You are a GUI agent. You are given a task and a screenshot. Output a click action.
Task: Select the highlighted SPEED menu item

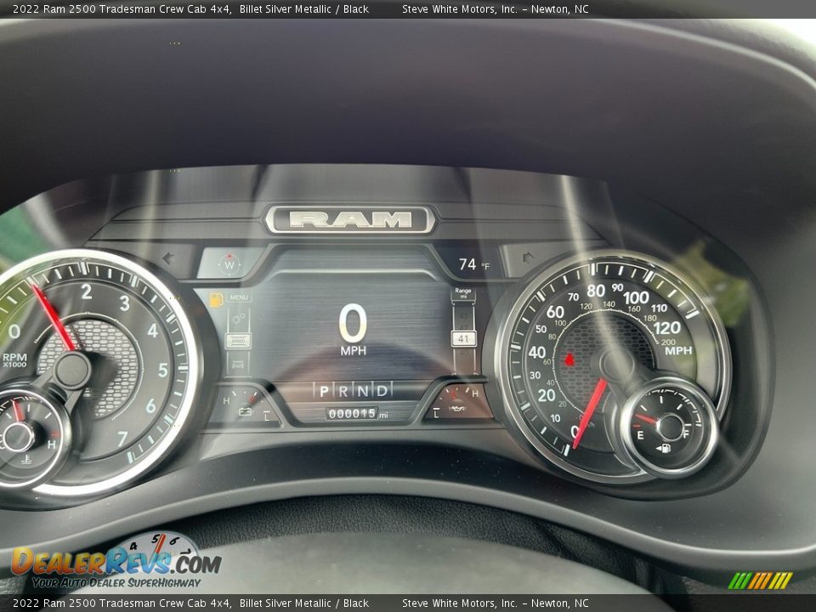[238, 341]
